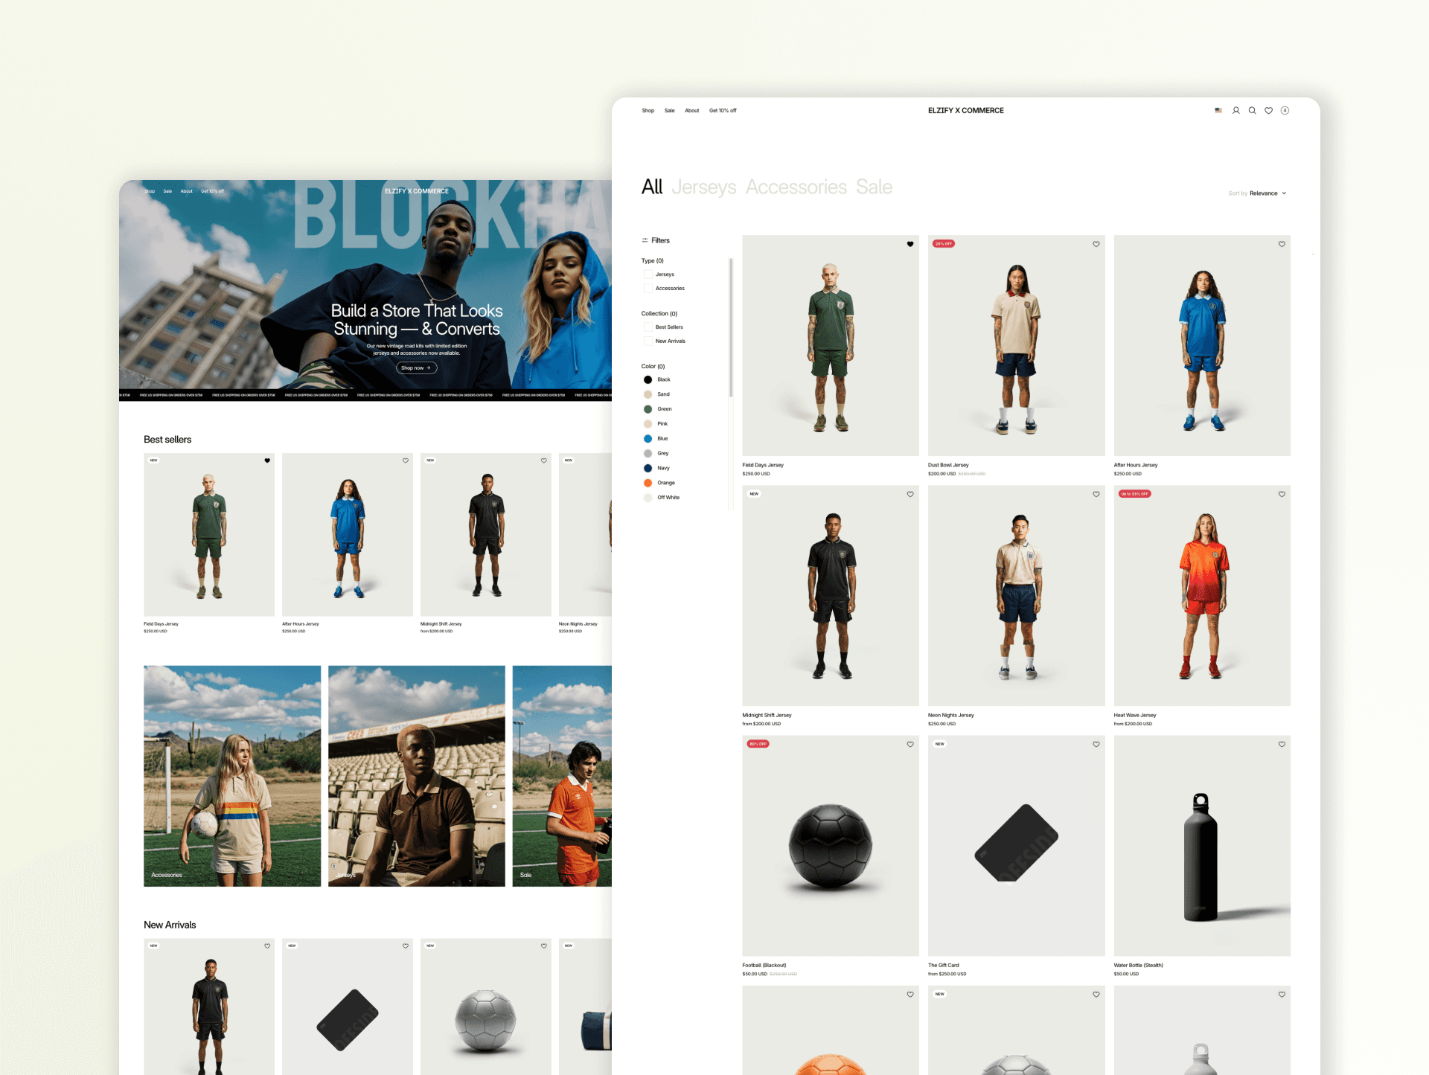Image resolution: width=1429 pixels, height=1075 pixels.
Task: Open the cart icon showing 4
Action: pyautogui.click(x=1285, y=110)
